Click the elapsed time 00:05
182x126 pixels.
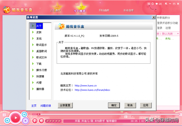coord(134,121)
